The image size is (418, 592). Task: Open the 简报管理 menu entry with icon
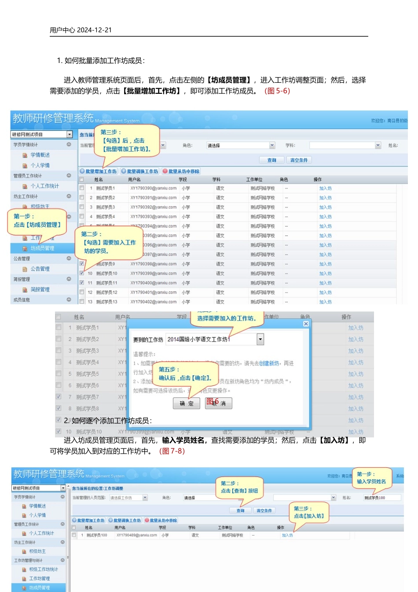coord(40,290)
